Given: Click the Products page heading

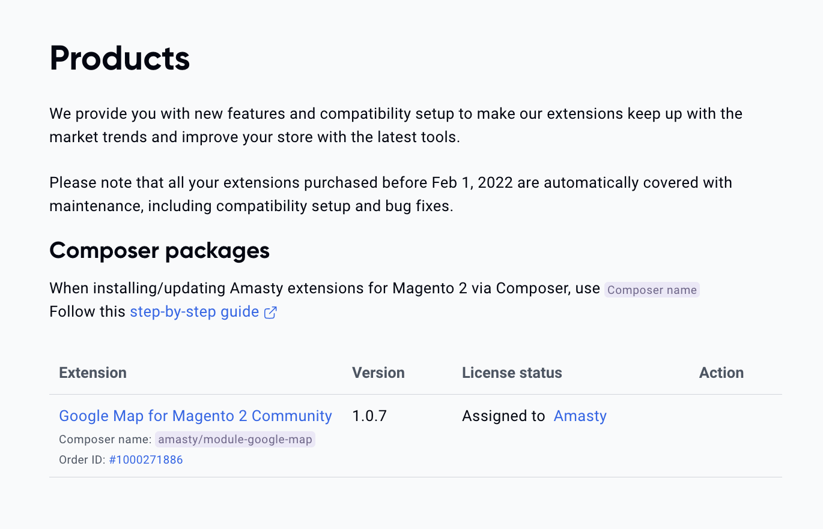Looking at the screenshot, I should pyautogui.click(x=120, y=58).
